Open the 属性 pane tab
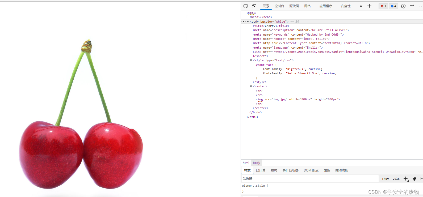Screen dimensions: 423x197 coord(327,170)
